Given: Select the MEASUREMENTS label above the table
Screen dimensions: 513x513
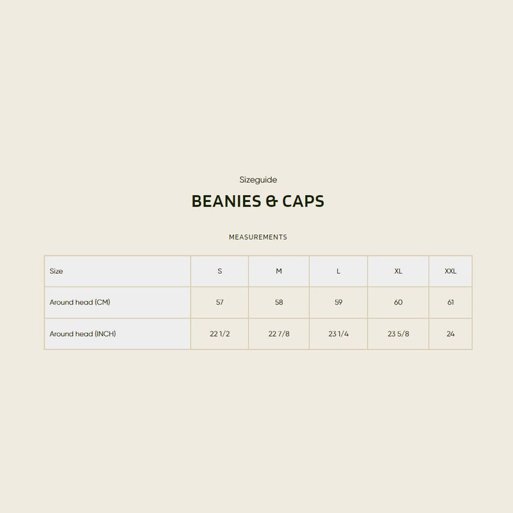Looking at the screenshot, I should pyautogui.click(x=258, y=237).
